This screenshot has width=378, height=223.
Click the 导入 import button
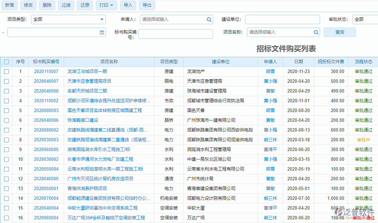pos(128,5)
